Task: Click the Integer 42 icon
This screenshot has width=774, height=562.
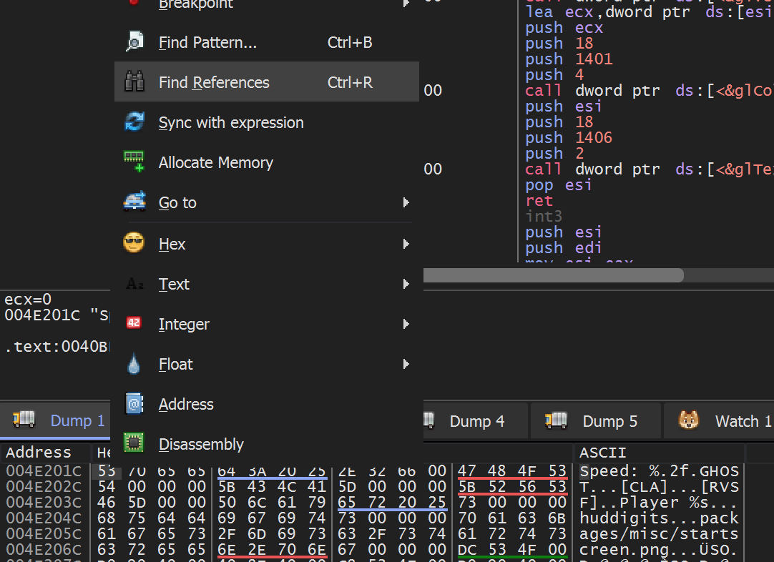Action: (134, 323)
